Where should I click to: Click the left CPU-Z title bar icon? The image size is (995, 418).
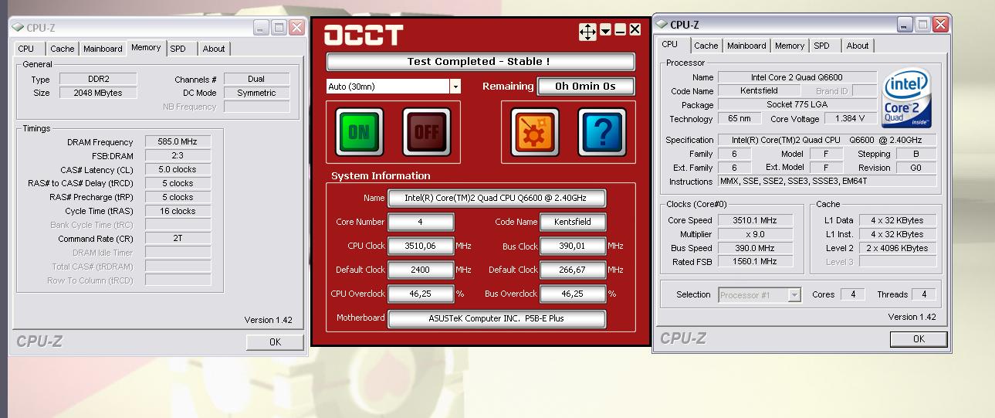pyautogui.click(x=18, y=27)
